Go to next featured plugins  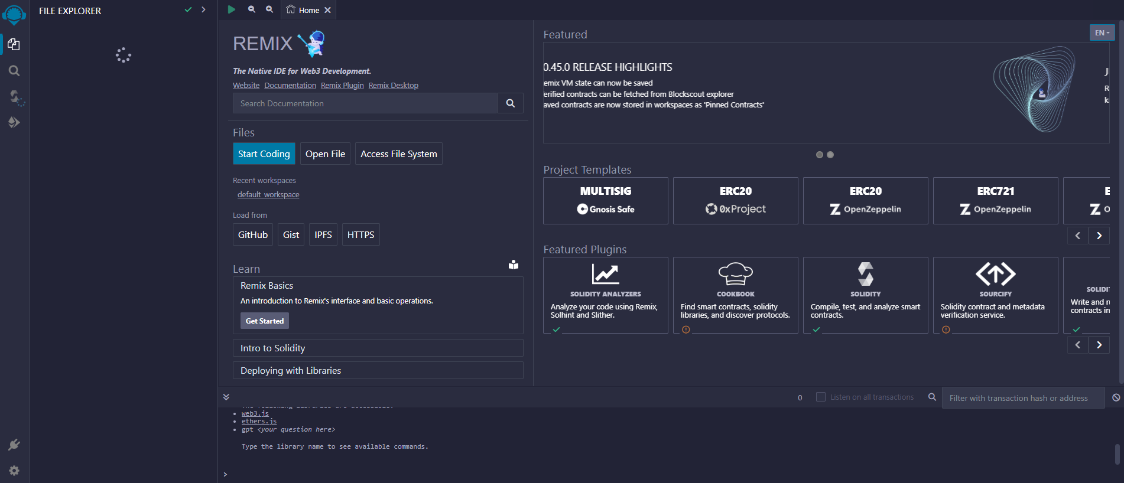(x=1099, y=345)
